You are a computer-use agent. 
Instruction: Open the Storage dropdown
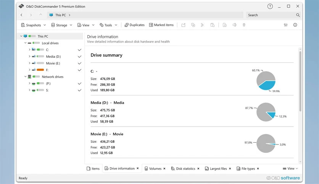(x=62, y=25)
